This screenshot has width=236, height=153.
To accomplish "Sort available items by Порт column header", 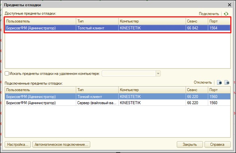I will click(x=219, y=21).
